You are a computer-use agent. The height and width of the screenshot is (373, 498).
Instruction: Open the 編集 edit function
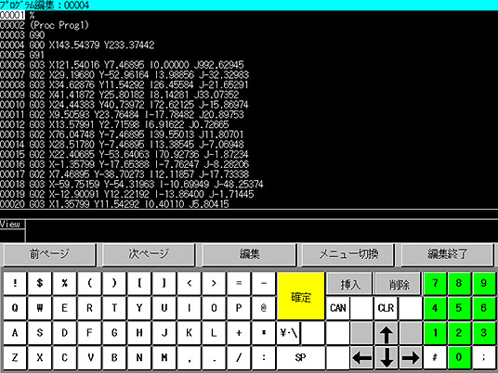(249, 254)
